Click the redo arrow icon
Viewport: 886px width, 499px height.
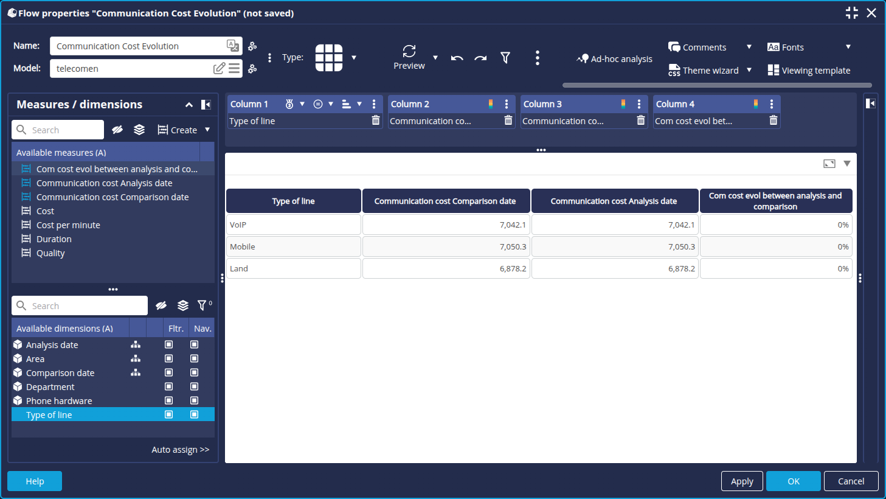[x=480, y=58]
